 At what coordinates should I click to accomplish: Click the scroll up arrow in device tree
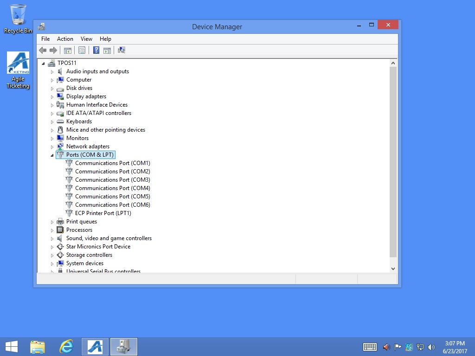click(x=393, y=63)
